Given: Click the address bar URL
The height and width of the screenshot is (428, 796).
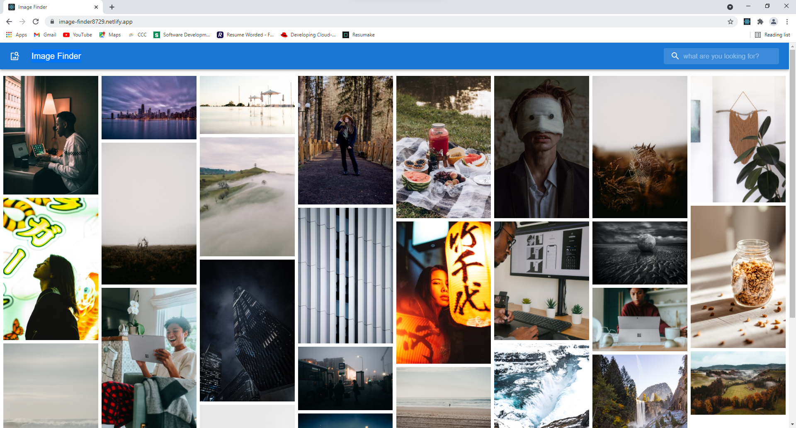Looking at the screenshot, I should [96, 22].
